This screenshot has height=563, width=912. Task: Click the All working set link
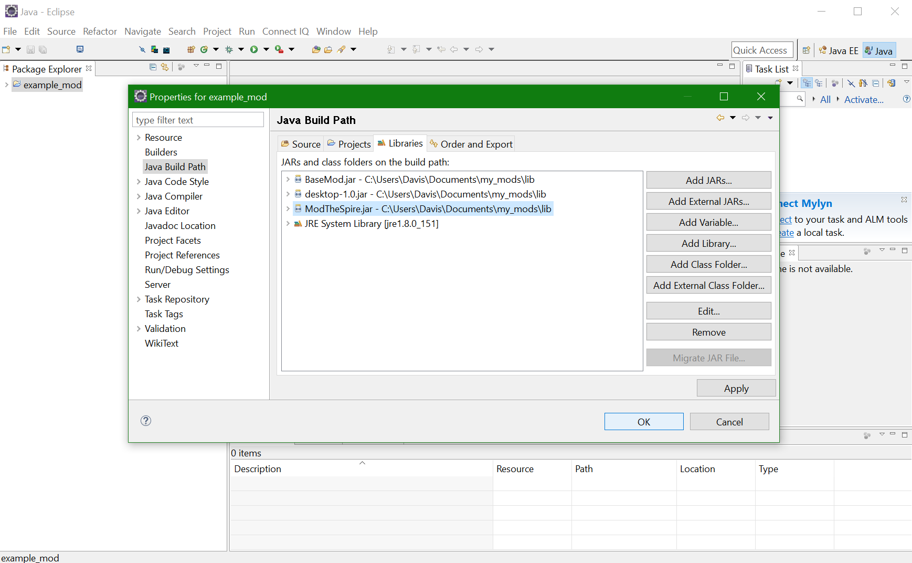point(825,100)
